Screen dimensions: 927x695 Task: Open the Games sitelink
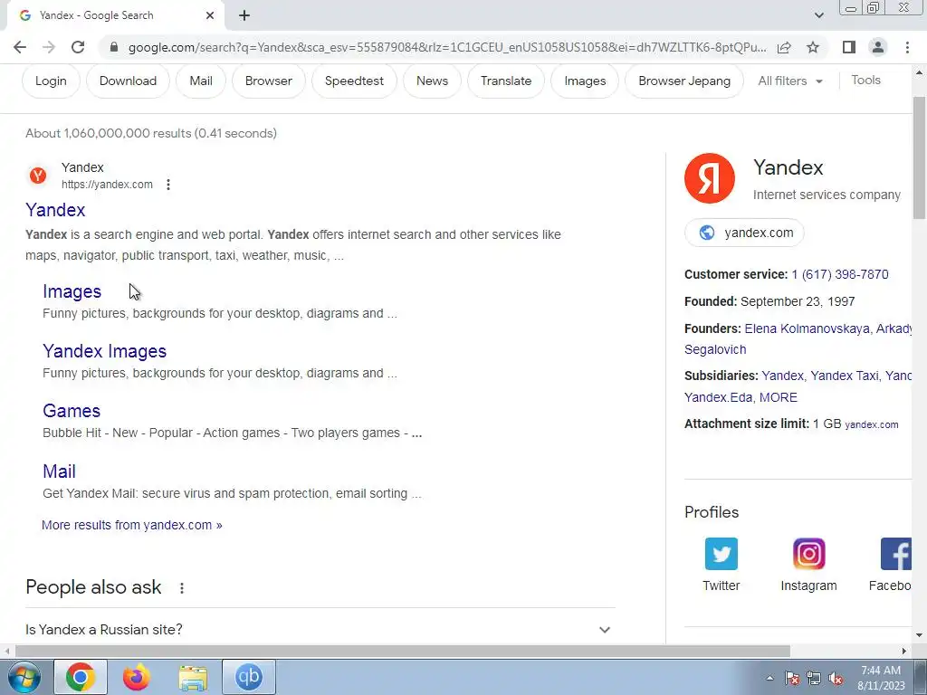(x=72, y=411)
